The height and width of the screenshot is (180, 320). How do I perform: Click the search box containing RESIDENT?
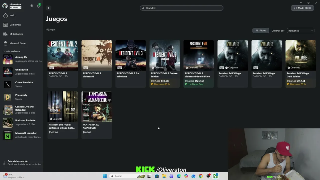pos(181,8)
